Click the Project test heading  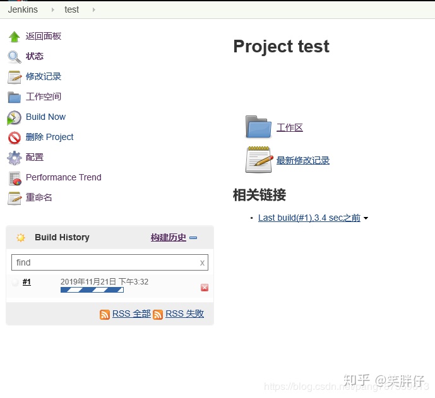click(282, 46)
